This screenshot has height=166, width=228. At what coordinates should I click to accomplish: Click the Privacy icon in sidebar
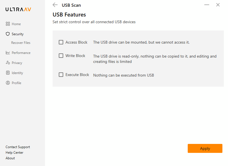pos(8,63)
